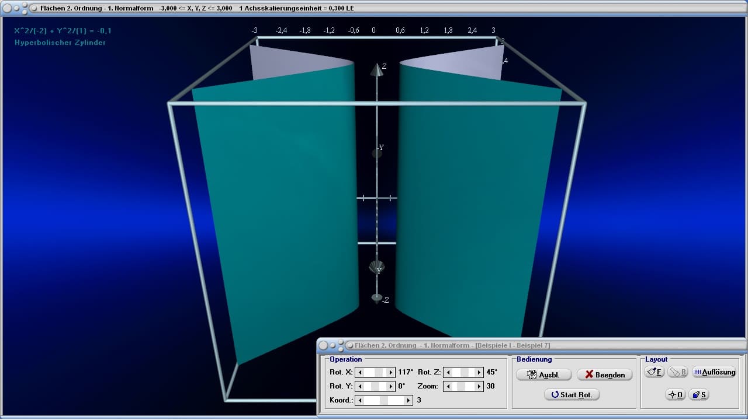Click the -0,6 axis scale label
Viewport: 748px width, 420px height.
[353, 30]
